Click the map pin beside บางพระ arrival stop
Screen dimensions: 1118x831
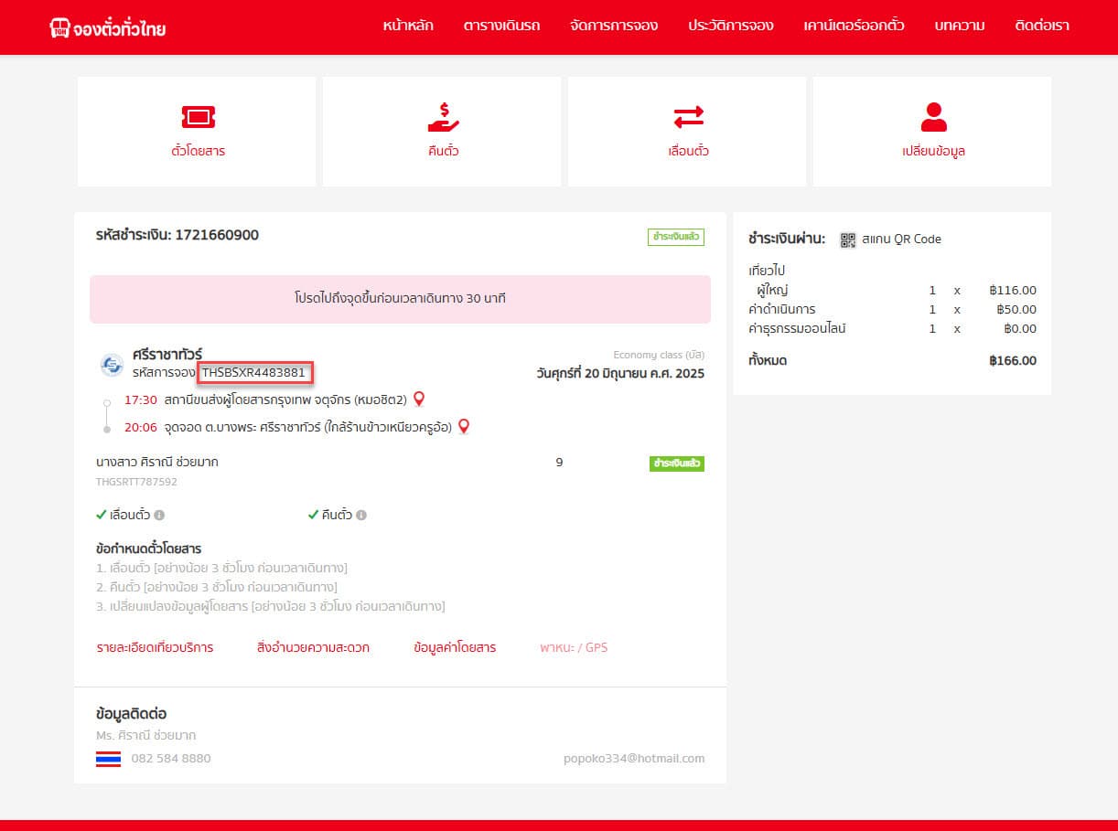pos(464,426)
